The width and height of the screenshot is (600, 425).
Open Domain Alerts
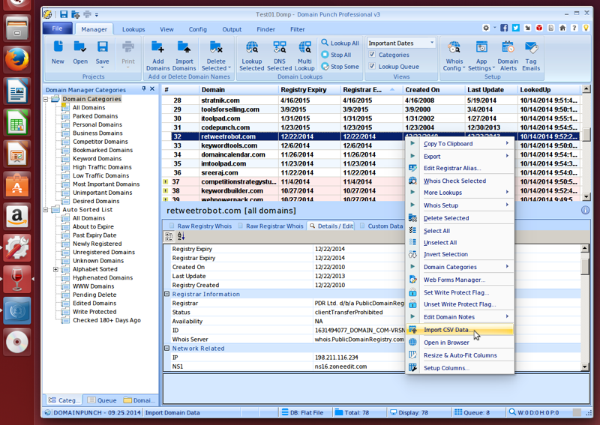[x=508, y=55]
